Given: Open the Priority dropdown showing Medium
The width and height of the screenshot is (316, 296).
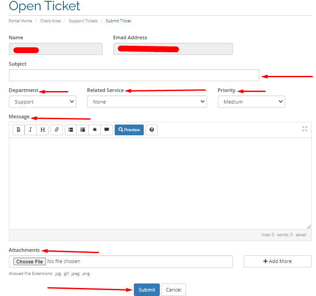Looking at the screenshot, I should [251, 102].
